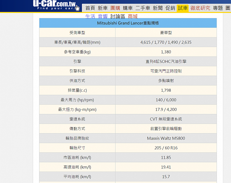The image size is (231, 183).
Task: Click the 變速系統 row label
Action: point(77,119)
